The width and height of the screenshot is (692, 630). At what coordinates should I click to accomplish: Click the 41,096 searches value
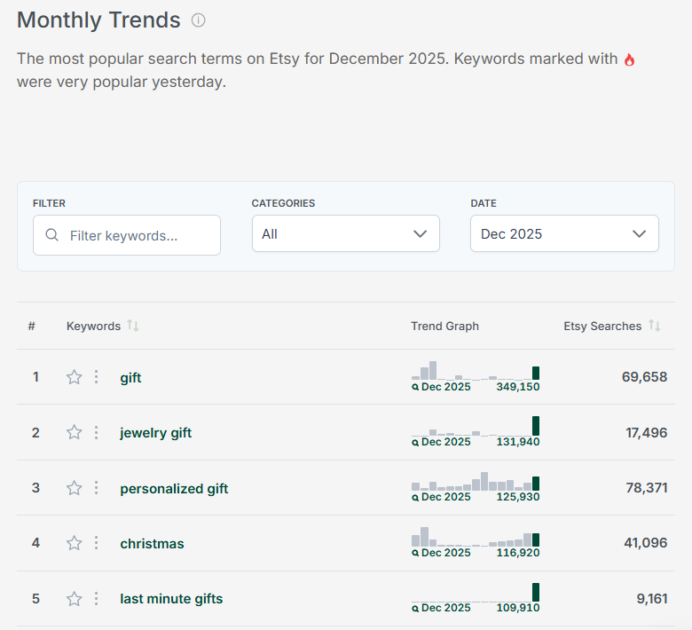tap(645, 542)
